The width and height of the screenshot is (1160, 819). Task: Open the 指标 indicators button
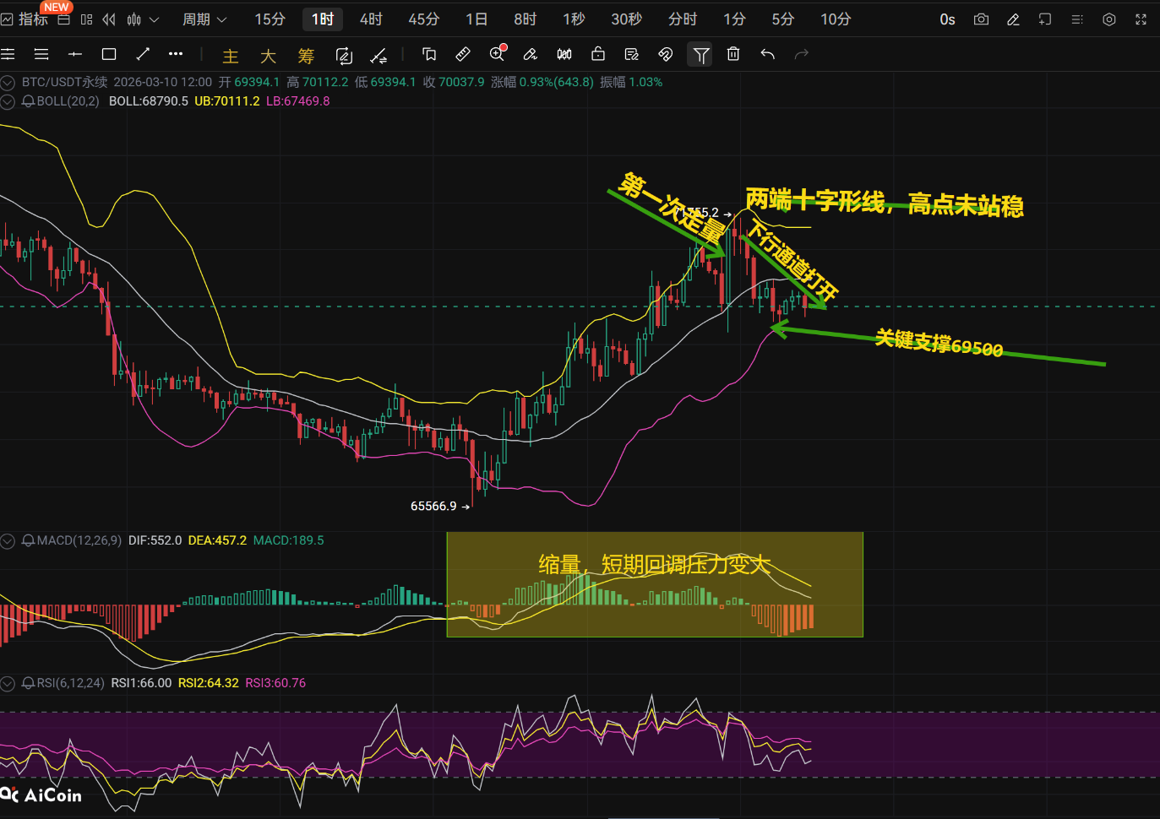[25, 19]
